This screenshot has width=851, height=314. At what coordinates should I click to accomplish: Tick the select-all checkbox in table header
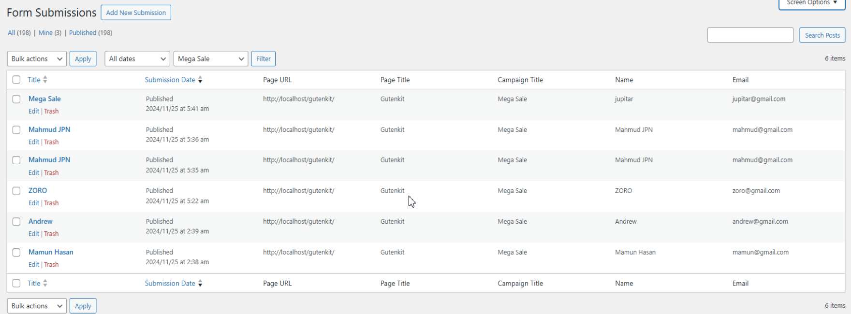[16, 80]
